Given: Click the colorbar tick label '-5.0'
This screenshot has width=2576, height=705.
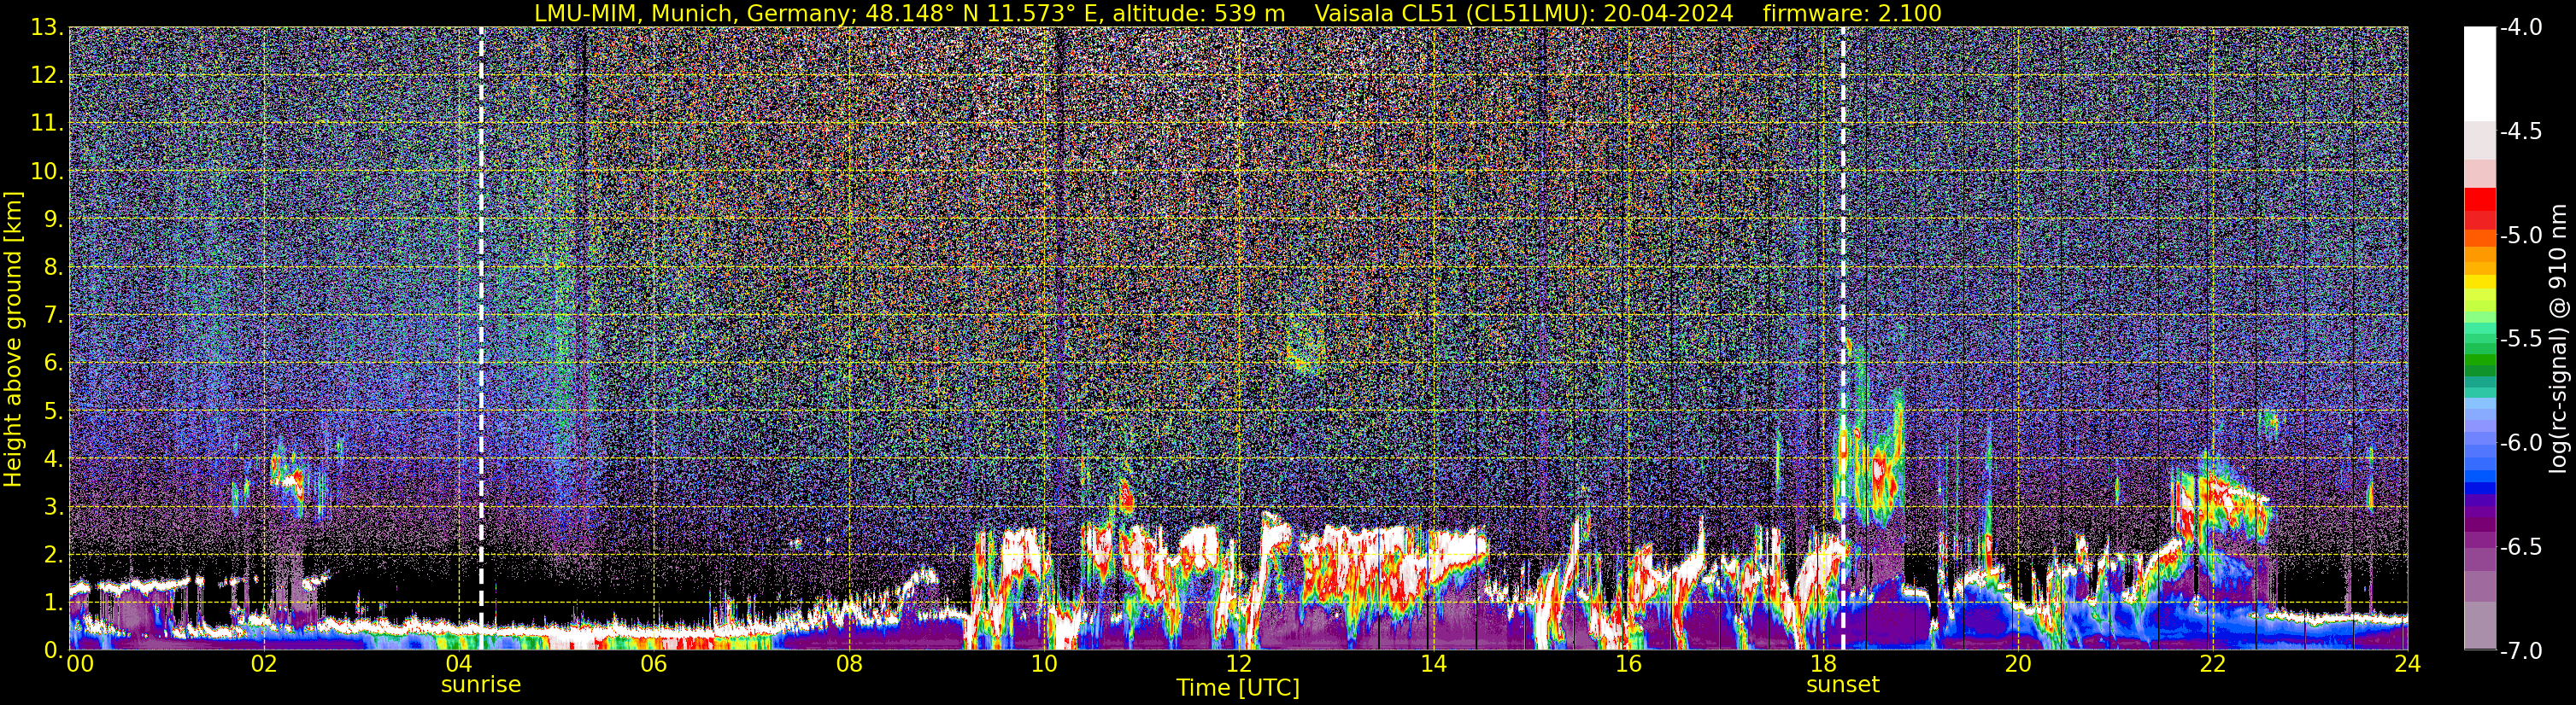Looking at the screenshot, I should (x=2520, y=236).
